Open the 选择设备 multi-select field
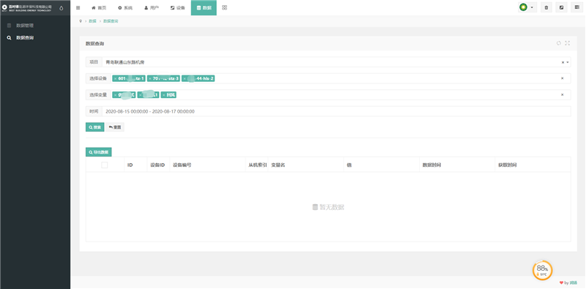 pos(341,78)
